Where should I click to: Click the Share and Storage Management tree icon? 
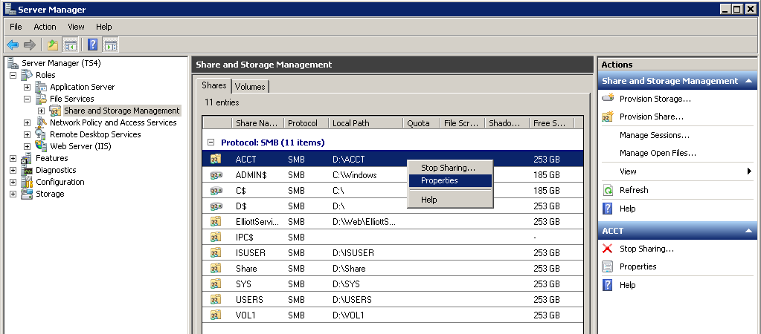tap(55, 111)
